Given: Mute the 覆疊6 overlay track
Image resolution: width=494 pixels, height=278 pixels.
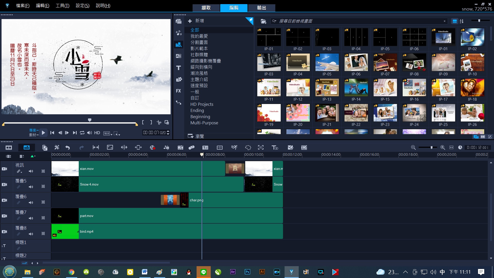Looking at the screenshot, I should [31, 203].
